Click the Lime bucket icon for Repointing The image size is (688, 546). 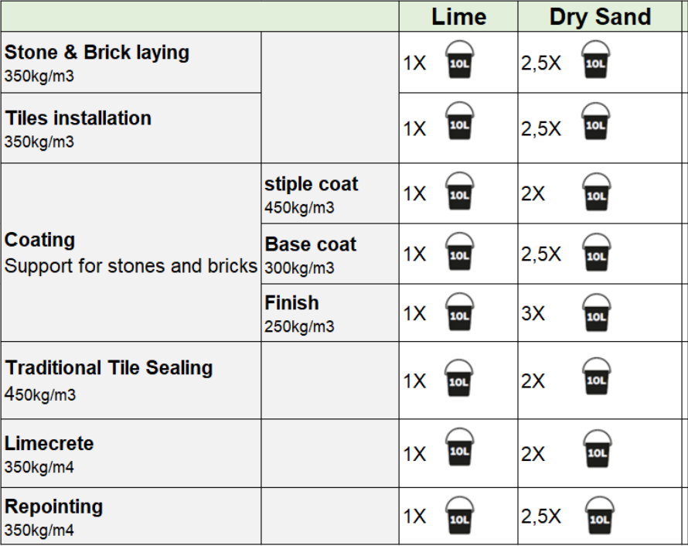459,515
